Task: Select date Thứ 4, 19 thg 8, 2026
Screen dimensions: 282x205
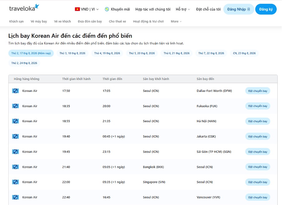Action: pyautogui.click(x=107, y=53)
